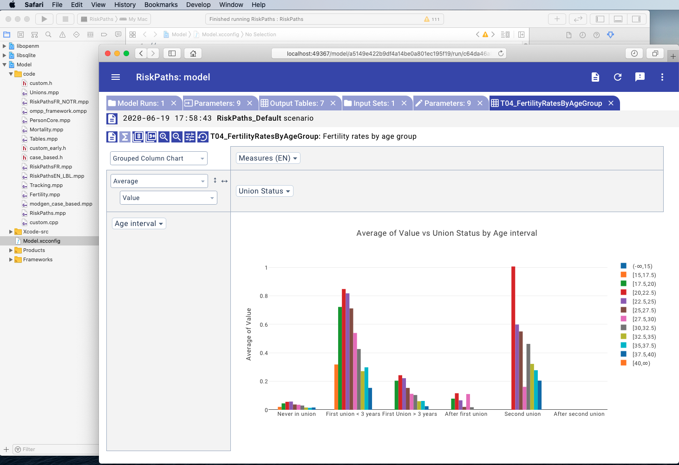Image resolution: width=679 pixels, height=465 pixels.
Task: Click the zoom in magnifier icon
Action: (x=163, y=136)
